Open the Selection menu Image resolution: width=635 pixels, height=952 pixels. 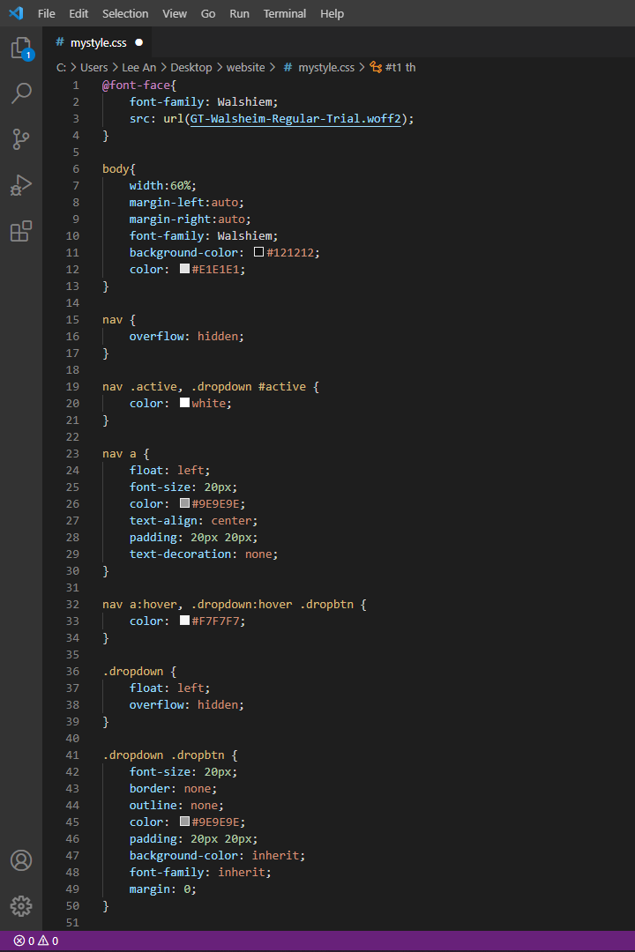point(125,14)
